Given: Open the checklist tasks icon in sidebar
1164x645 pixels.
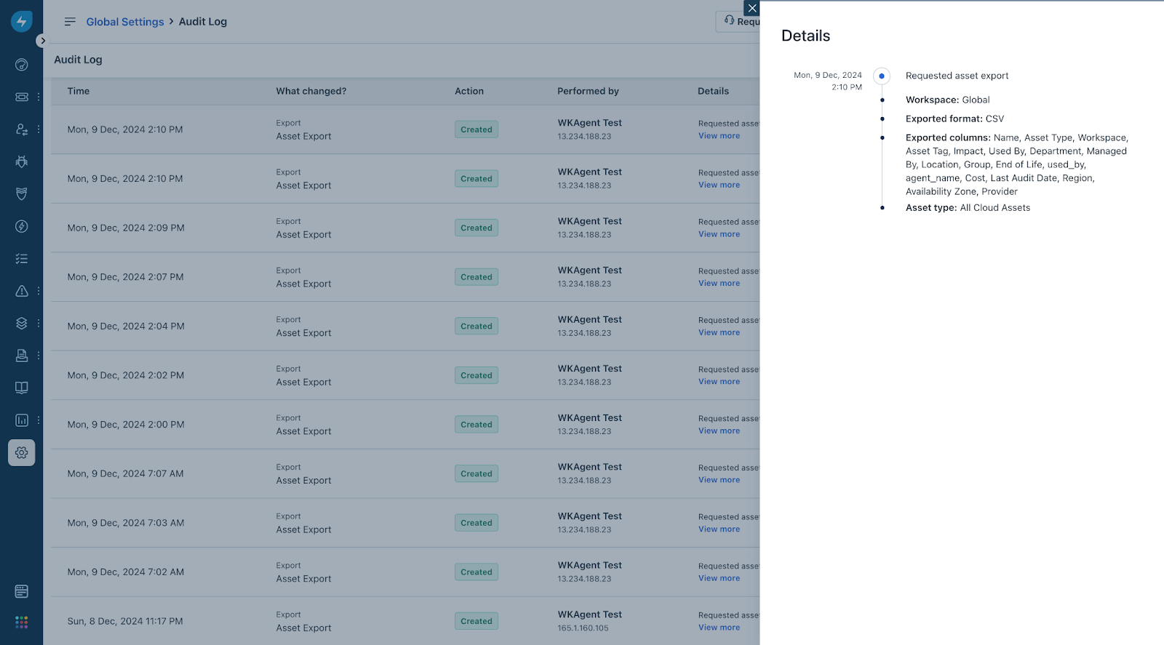Looking at the screenshot, I should point(22,258).
